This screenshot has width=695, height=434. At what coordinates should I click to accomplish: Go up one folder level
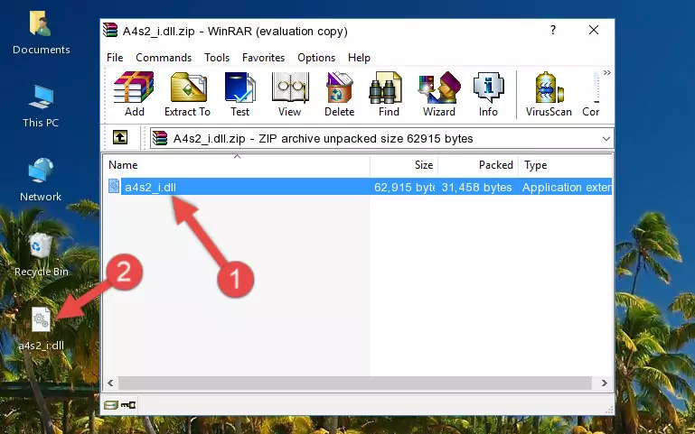[x=120, y=137]
